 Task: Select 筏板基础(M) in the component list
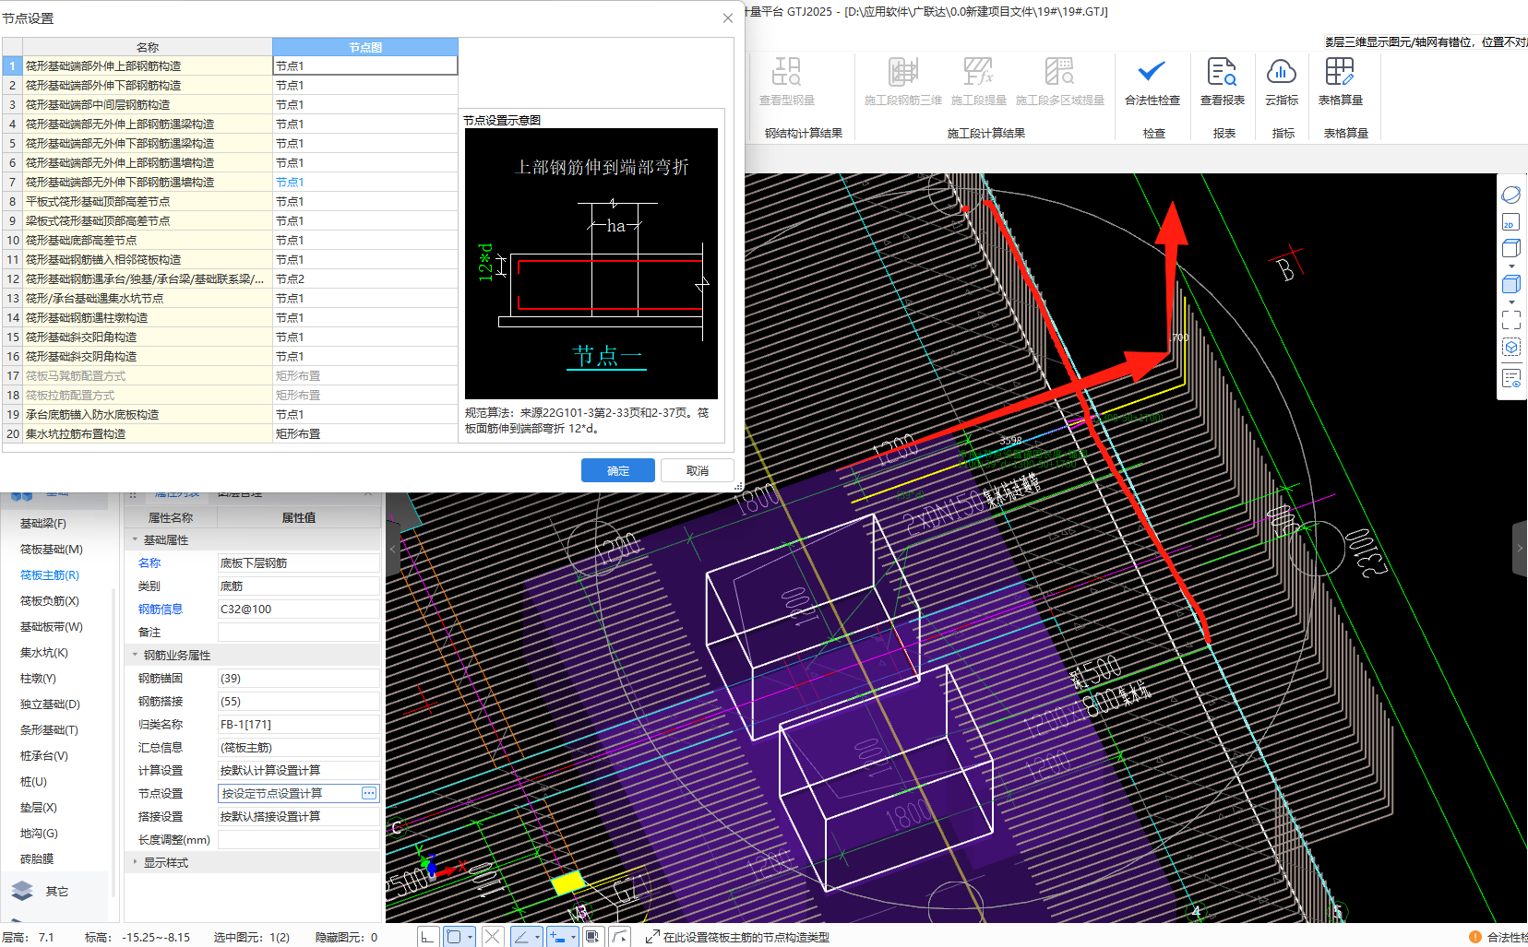(x=52, y=549)
